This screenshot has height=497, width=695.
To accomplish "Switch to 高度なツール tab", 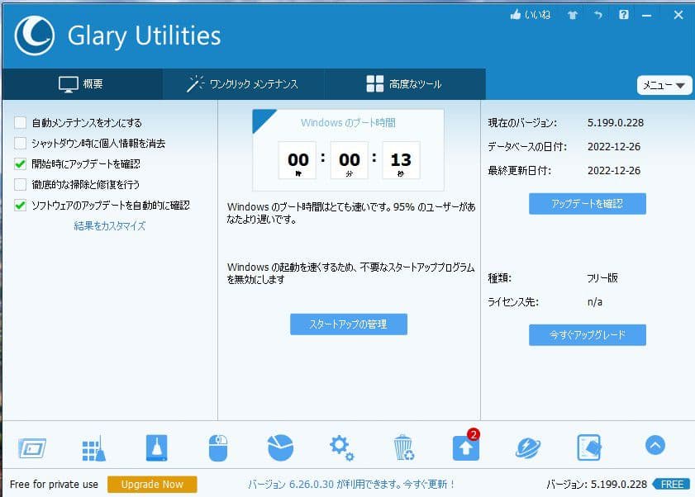I will [x=405, y=84].
